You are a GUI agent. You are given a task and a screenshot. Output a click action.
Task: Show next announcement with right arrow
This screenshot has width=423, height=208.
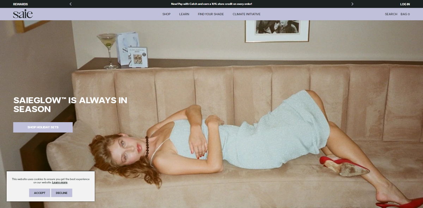(352, 4)
